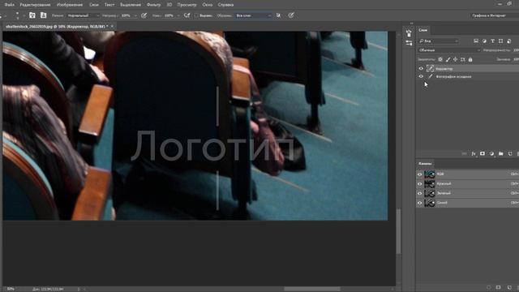Hide the Фотография исходная layer eye icon

click(x=421, y=76)
